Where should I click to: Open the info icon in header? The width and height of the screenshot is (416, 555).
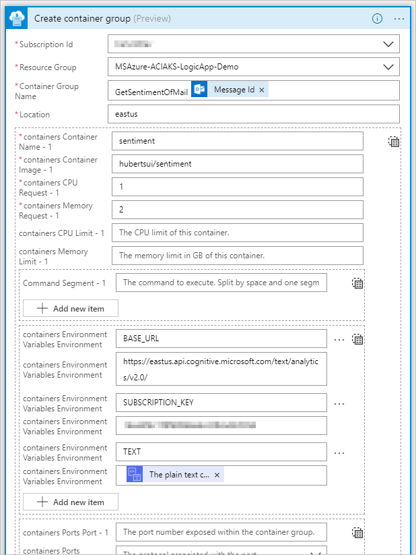[x=377, y=18]
